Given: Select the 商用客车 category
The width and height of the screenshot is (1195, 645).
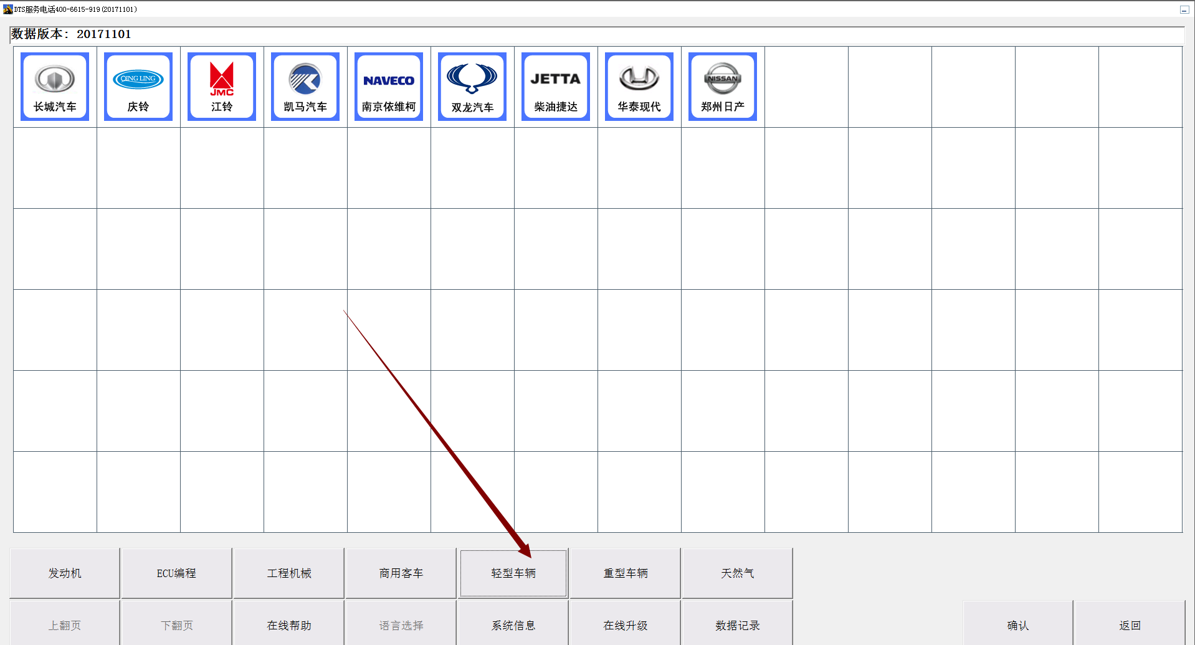Looking at the screenshot, I should pyautogui.click(x=401, y=573).
